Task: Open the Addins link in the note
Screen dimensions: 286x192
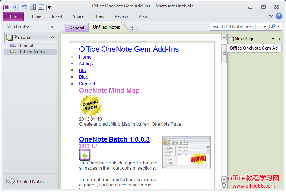Action: point(86,64)
